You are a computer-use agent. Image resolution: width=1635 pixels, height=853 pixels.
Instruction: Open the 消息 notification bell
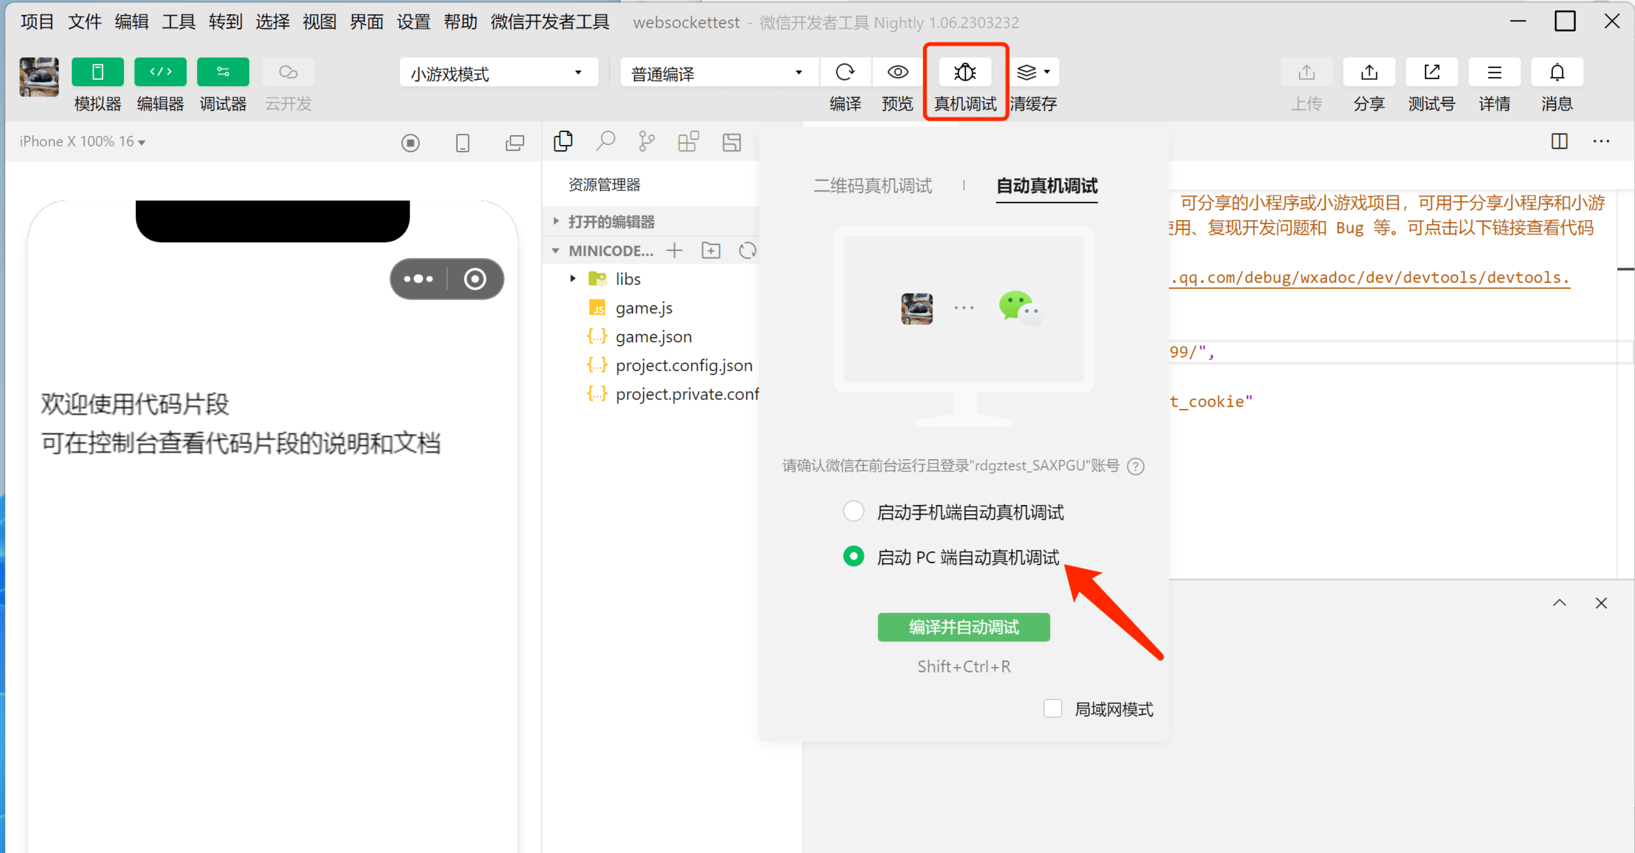tap(1557, 72)
